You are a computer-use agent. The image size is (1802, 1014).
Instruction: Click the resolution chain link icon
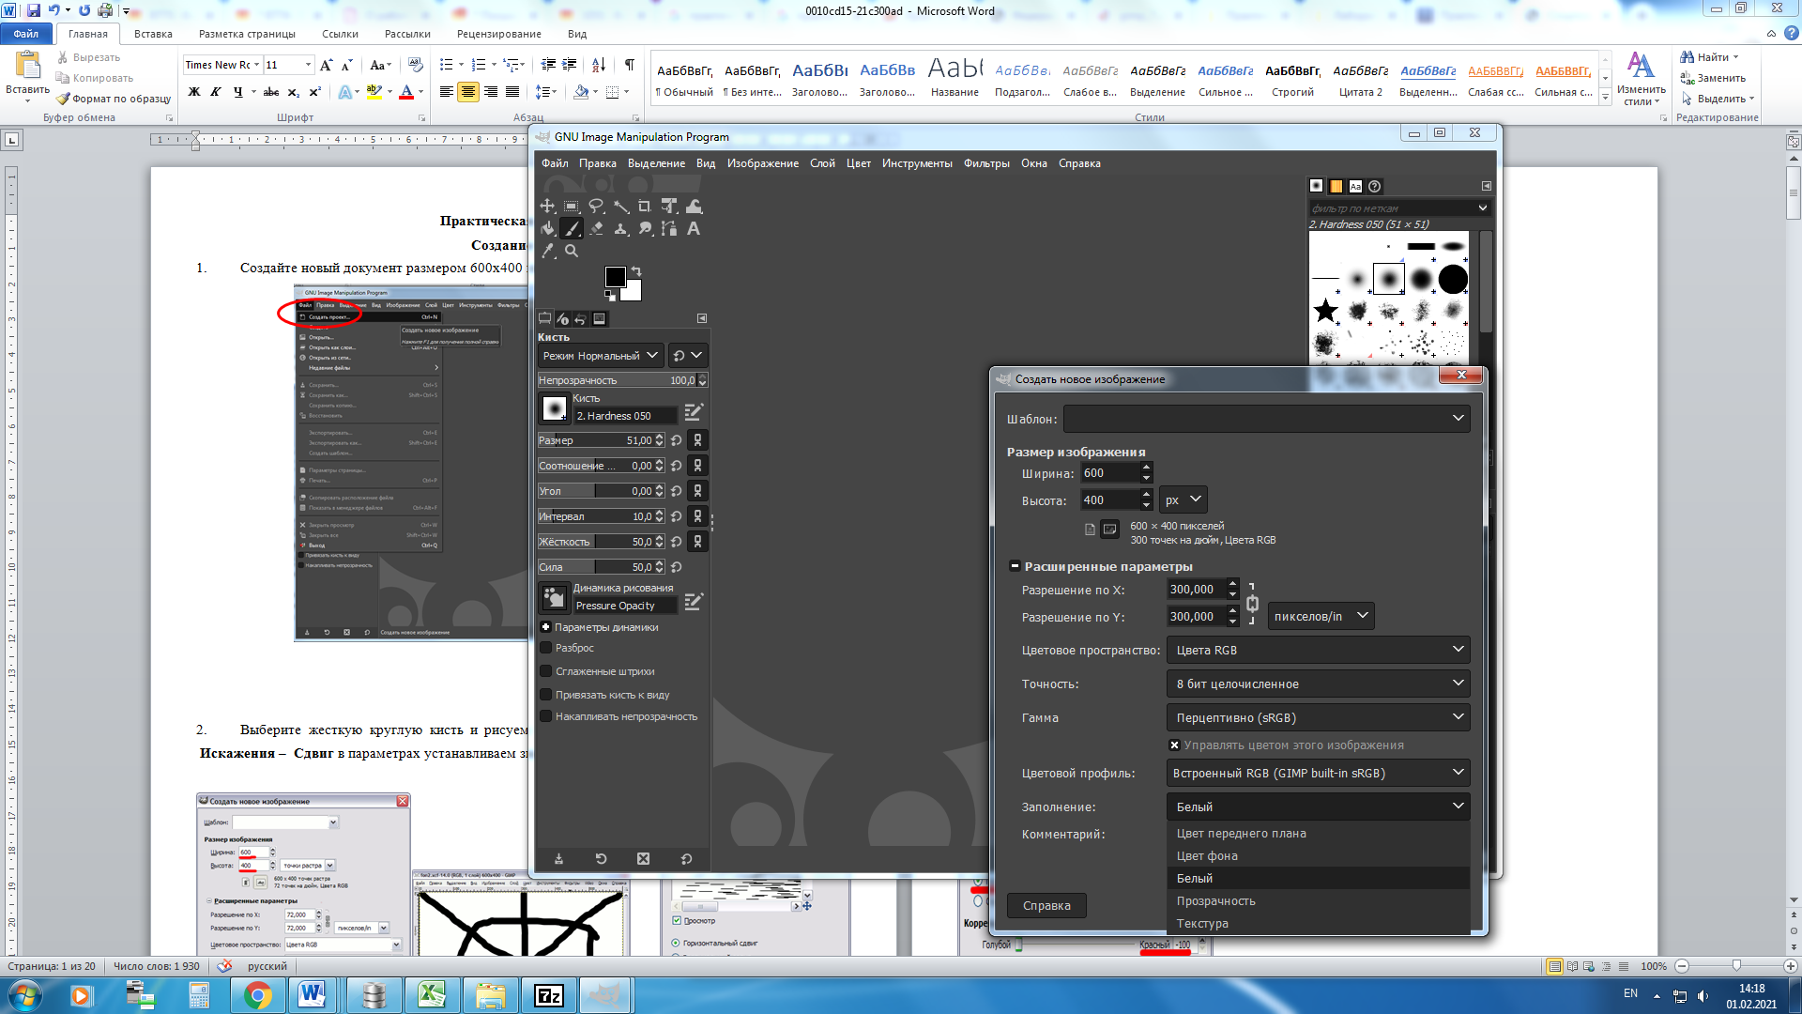click(1252, 604)
